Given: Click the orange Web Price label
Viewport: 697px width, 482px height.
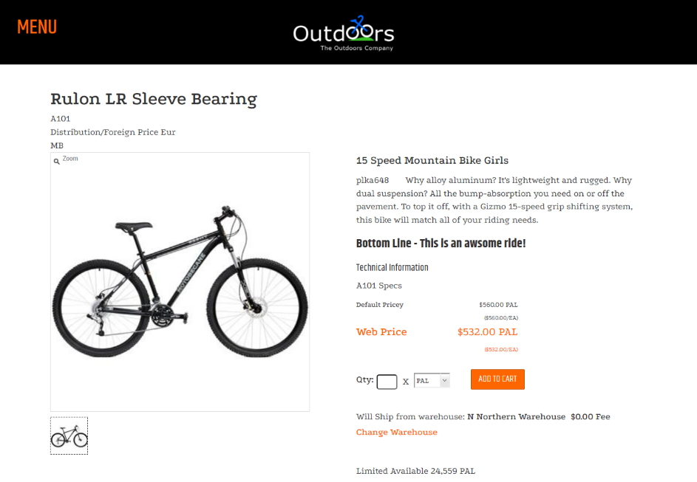Looking at the screenshot, I should [x=381, y=332].
